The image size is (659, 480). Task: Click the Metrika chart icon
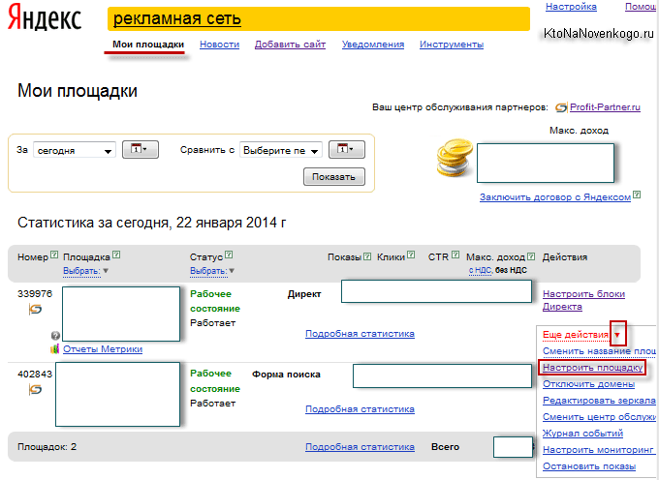pos(54,349)
